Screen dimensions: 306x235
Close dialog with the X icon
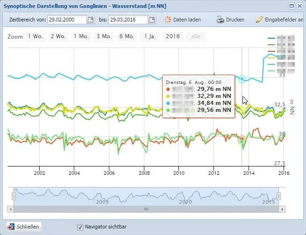pos(299,6)
